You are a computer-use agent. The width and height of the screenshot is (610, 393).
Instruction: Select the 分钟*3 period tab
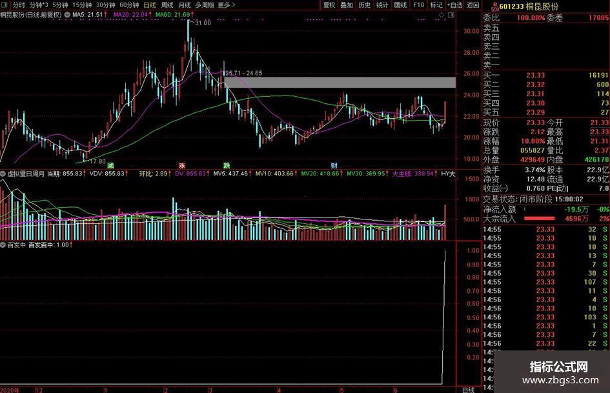click(x=39, y=5)
